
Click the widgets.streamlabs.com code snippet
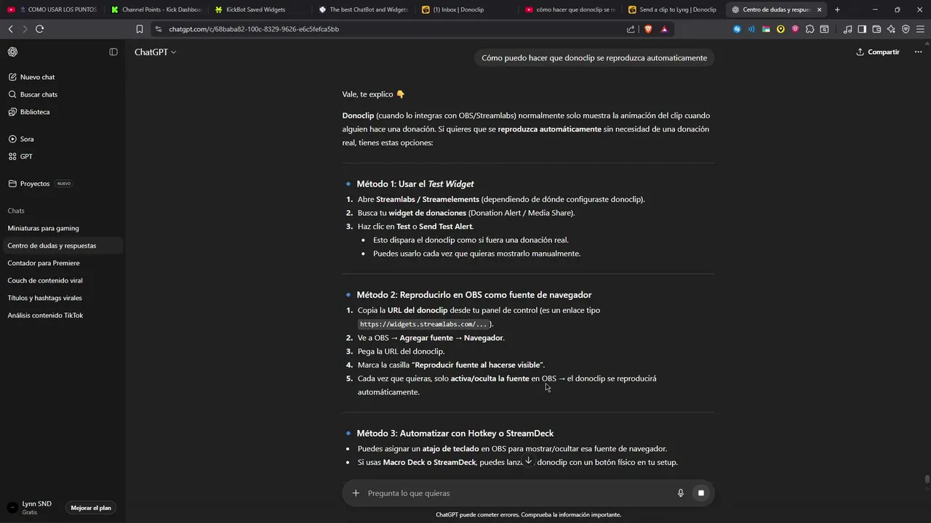coord(423,324)
